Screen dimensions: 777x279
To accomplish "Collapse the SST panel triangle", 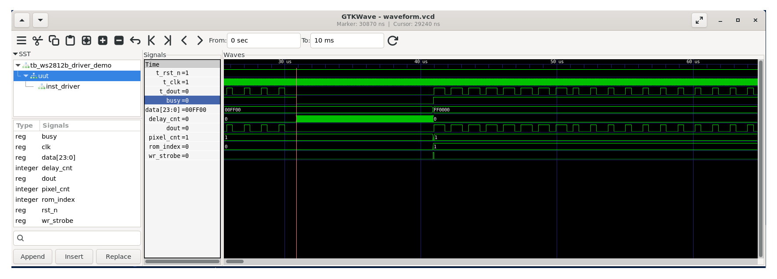I will (15, 54).
